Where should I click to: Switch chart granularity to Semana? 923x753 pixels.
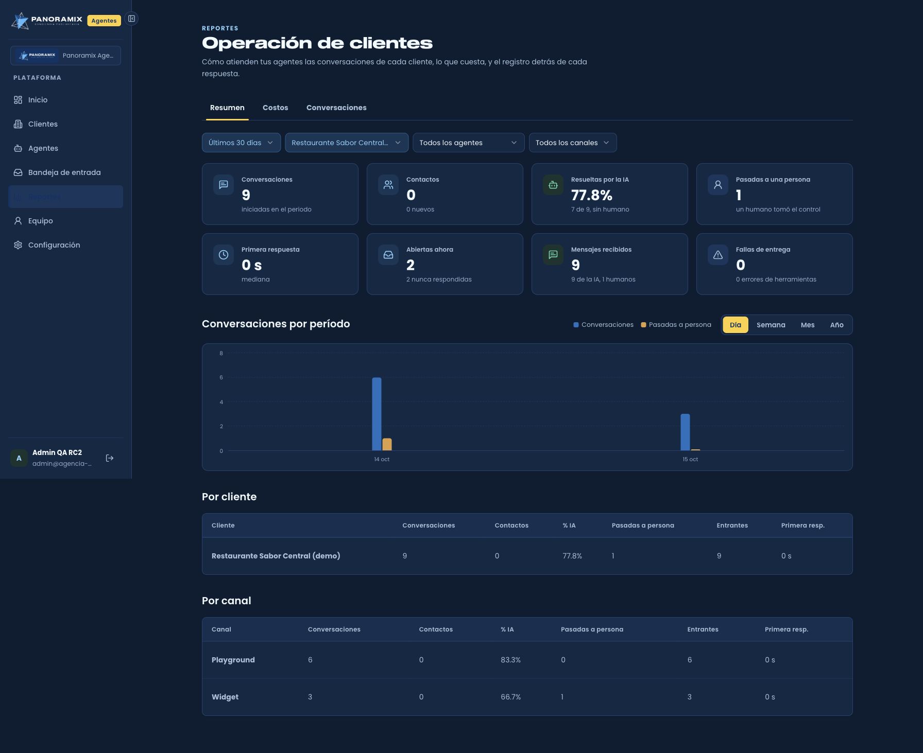[771, 325]
